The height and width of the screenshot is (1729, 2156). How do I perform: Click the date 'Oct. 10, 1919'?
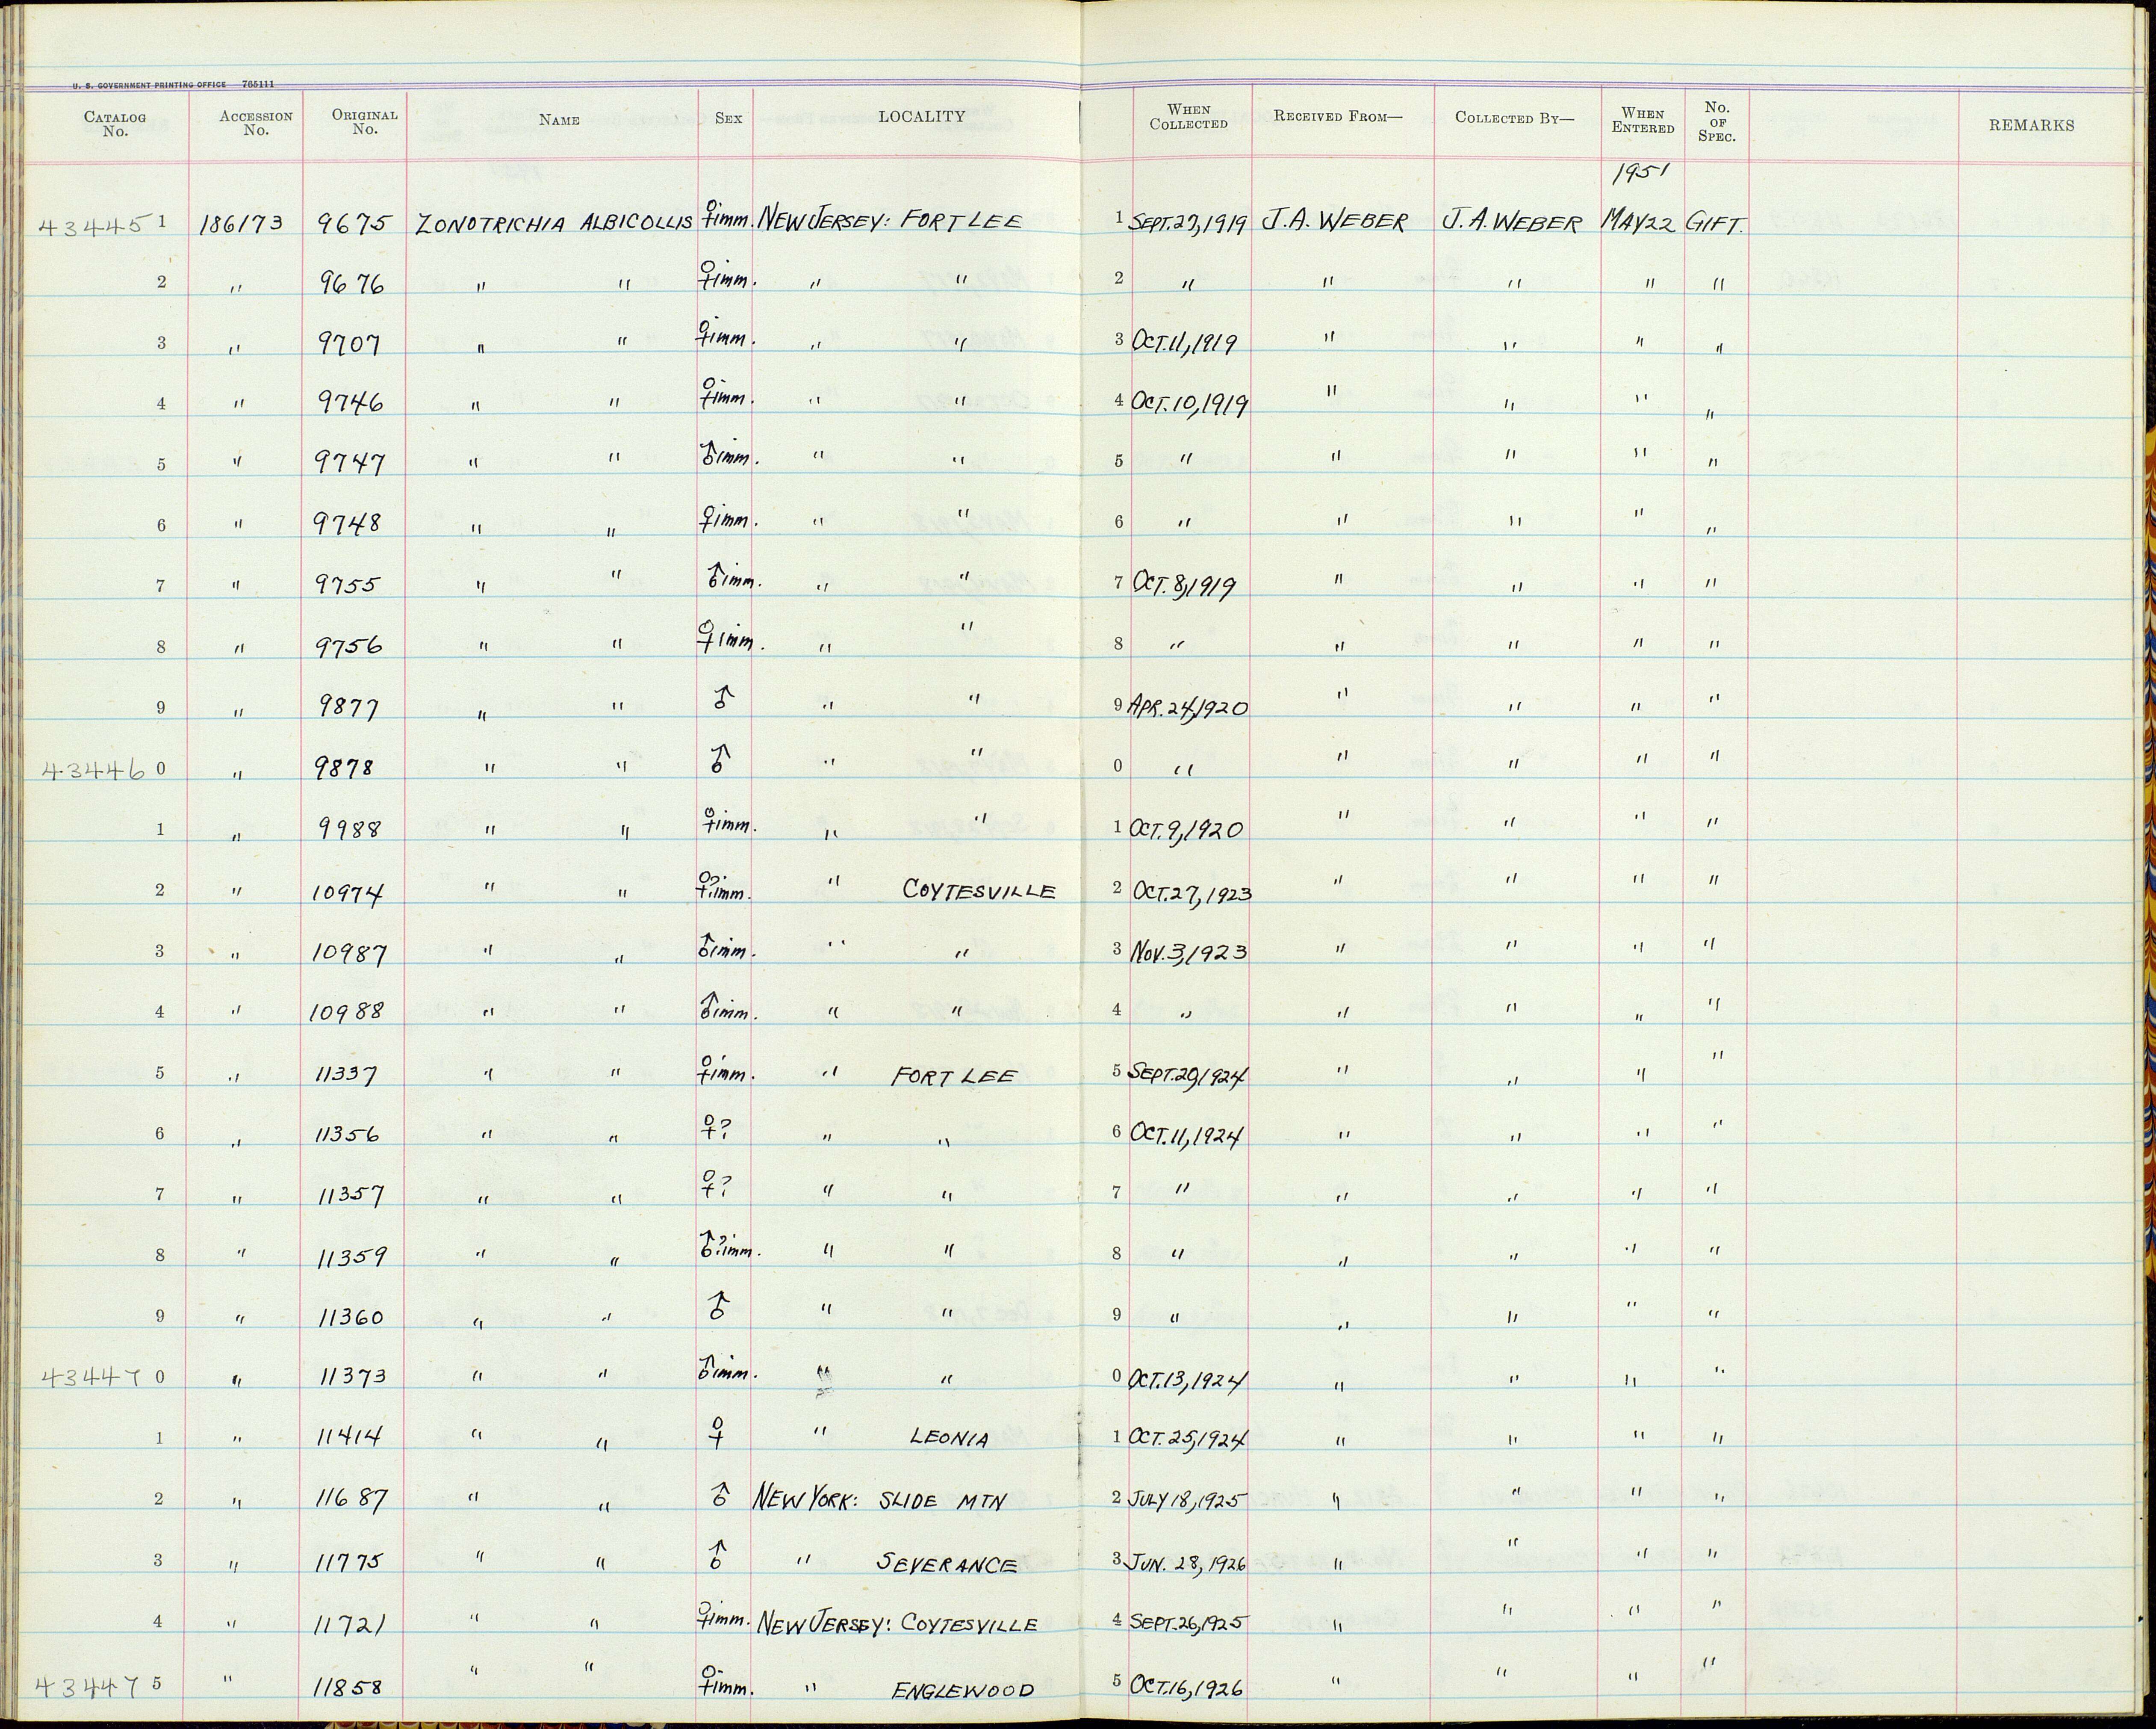pyautogui.click(x=1189, y=403)
